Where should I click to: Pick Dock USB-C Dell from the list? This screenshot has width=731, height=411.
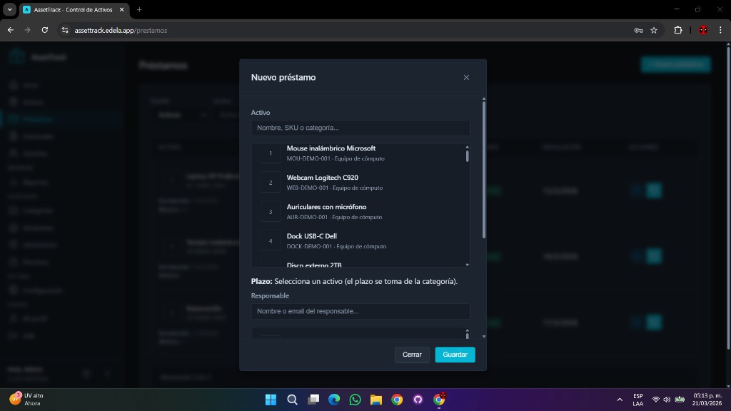(312, 240)
